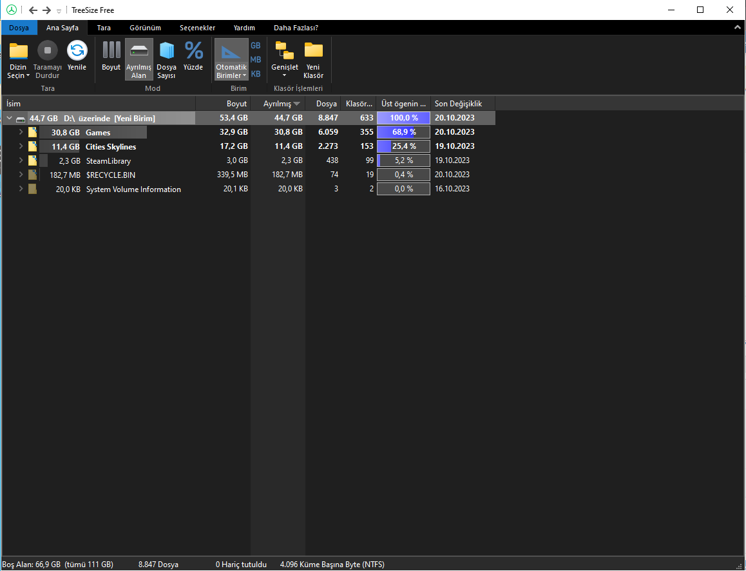The image size is (746, 571).
Task: Click System Volume Information folder icon
Action: point(32,189)
